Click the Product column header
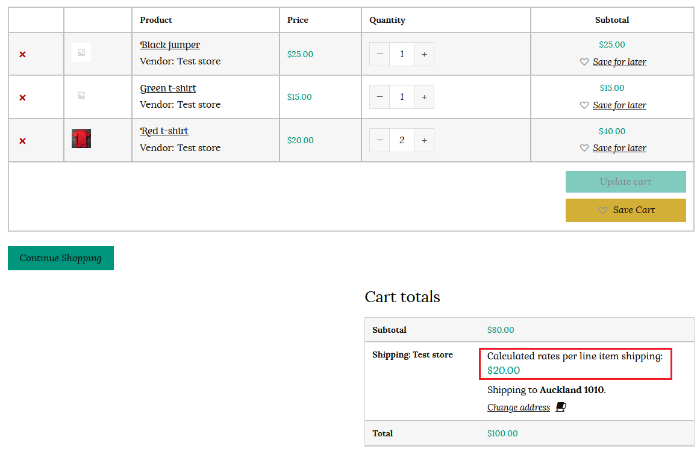 point(156,20)
